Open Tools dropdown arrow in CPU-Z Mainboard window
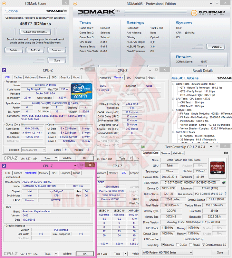The height and width of the screenshot is (258, 232). 56,254
